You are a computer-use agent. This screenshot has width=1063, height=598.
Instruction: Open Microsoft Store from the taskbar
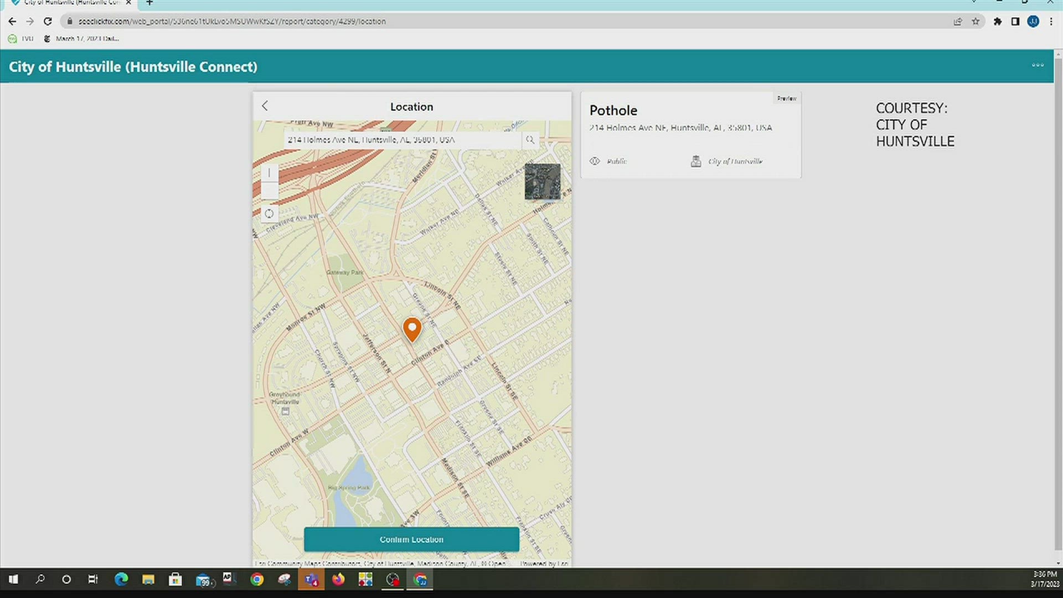pyautogui.click(x=175, y=580)
